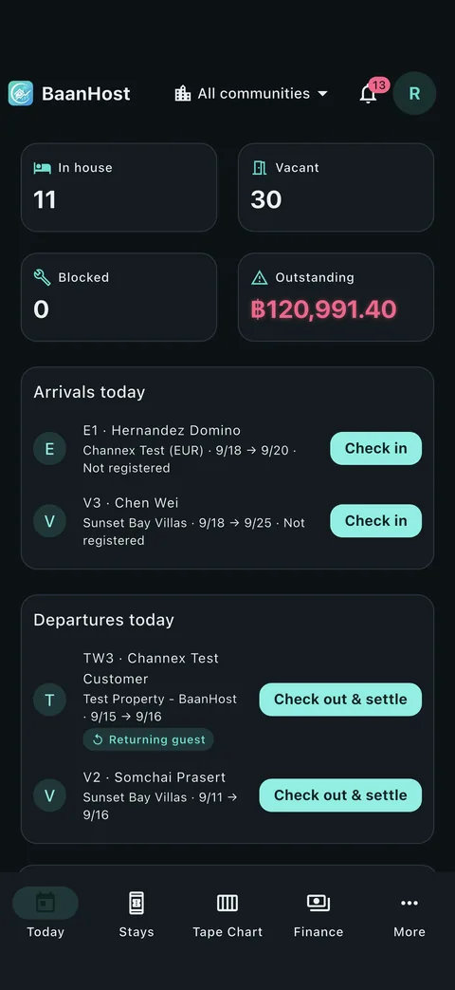This screenshot has width=455, height=990.
Task: Click the dropdown arrow beside All communities
Action: tap(322, 93)
